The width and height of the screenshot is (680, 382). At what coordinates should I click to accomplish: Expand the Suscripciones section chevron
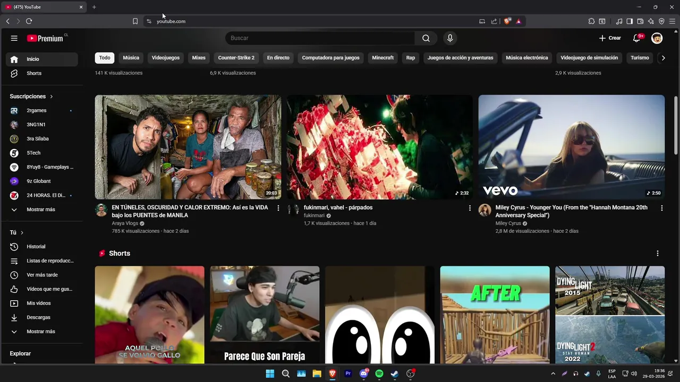coord(52,97)
